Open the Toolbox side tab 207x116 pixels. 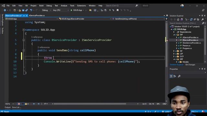click(3, 31)
